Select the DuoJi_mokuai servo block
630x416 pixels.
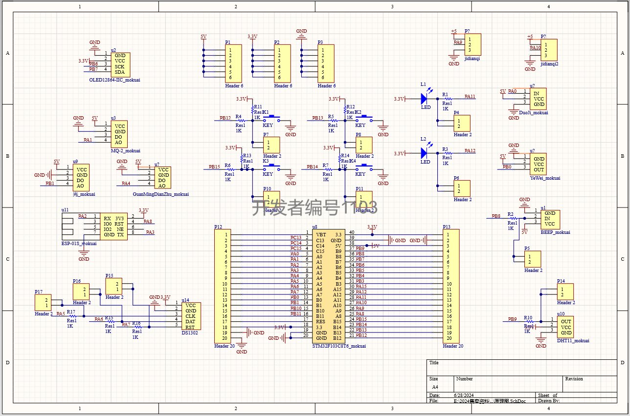pos(539,98)
